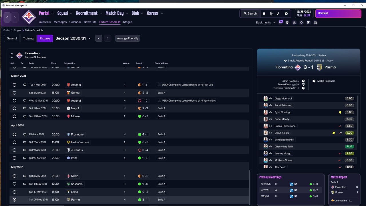Viewport: 366px width, 206px height.
Task: Expand the Career menu dropdown arrow
Action: pos(162,13)
